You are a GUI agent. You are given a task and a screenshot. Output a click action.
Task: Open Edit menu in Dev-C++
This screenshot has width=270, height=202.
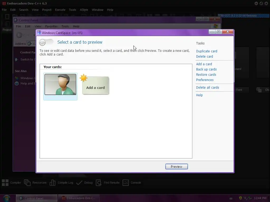13,10
